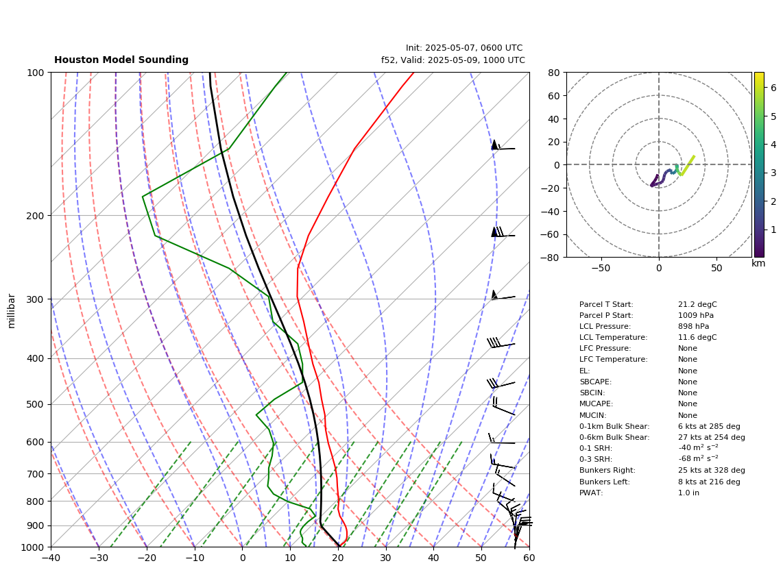Click the "PWAT:" label
The image size is (783, 570).
591,493
